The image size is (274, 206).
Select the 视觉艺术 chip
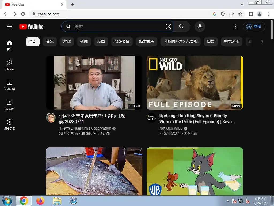pyautogui.click(x=232, y=42)
